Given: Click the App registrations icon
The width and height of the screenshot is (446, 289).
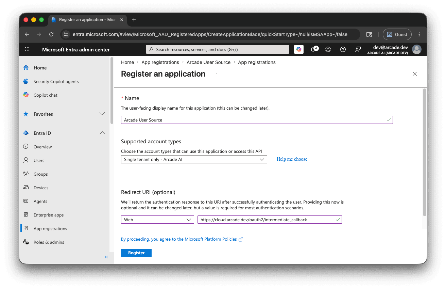Looking at the screenshot, I should [26, 228].
